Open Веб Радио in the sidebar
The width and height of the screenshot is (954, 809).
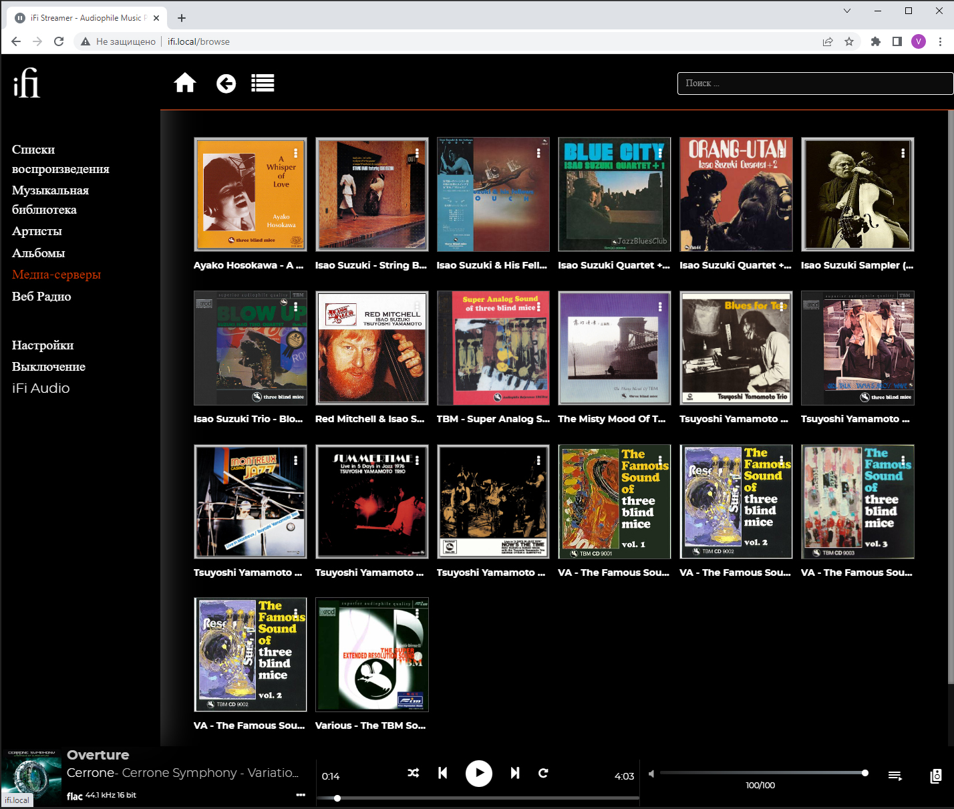point(41,297)
